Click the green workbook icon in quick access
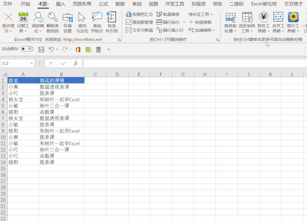The image size is (307, 221). click(88, 49)
